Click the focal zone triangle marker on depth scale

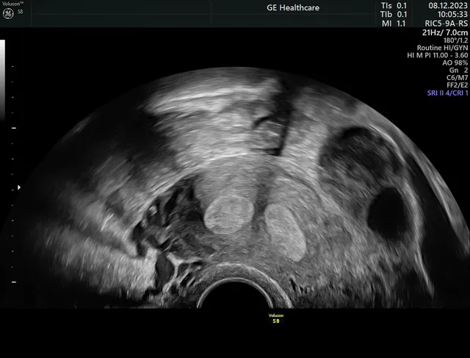point(19,187)
